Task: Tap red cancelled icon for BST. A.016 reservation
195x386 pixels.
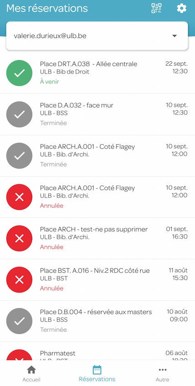Action: coord(19,280)
